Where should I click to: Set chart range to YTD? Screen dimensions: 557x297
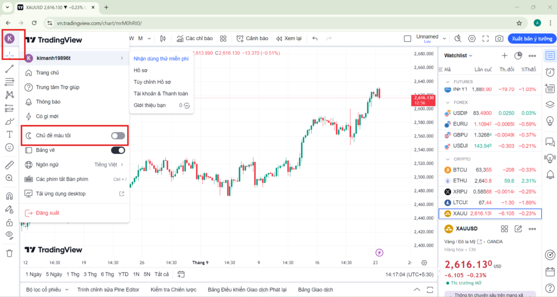pyautogui.click(x=123, y=274)
